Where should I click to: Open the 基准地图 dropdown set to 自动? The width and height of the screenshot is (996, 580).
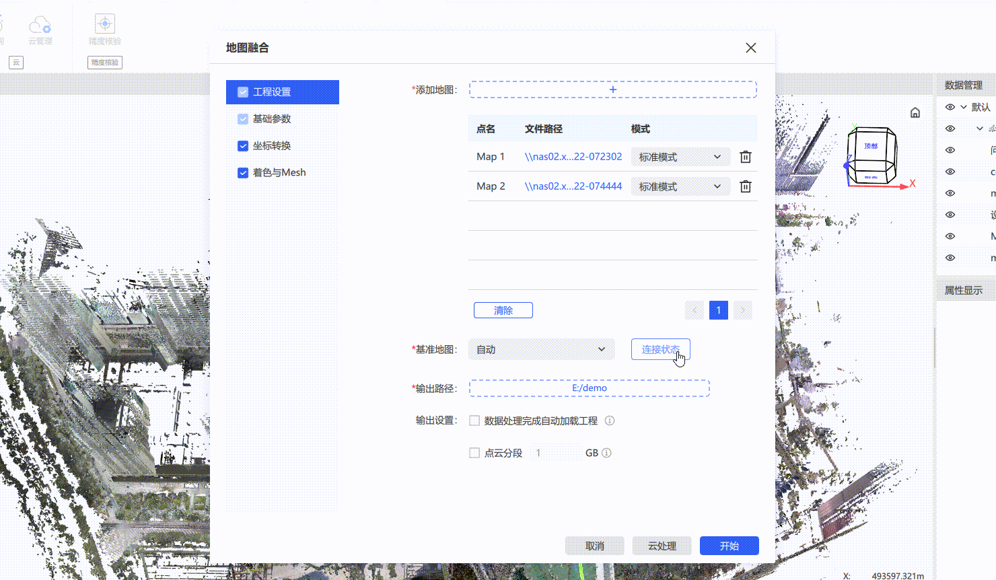tap(542, 349)
